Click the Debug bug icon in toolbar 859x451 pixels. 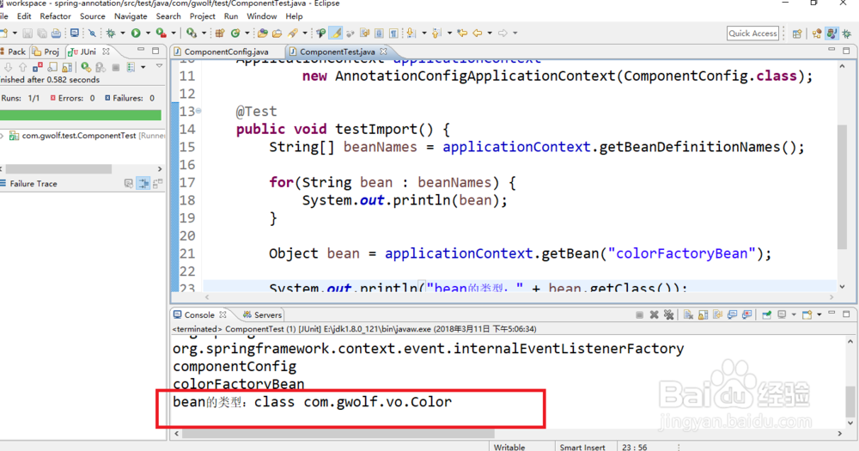click(111, 34)
